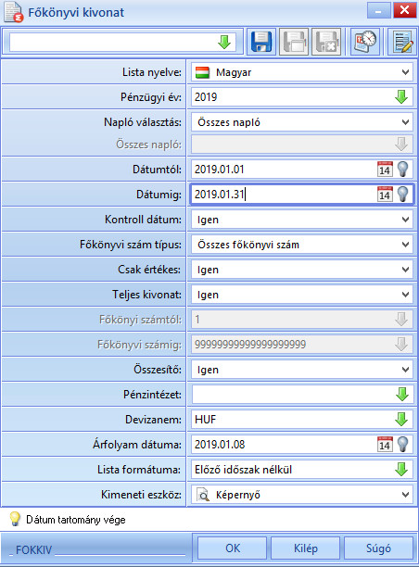Click green arrow beside Devizanem HUF
419x567 pixels.
pyautogui.click(x=401, y=420)
